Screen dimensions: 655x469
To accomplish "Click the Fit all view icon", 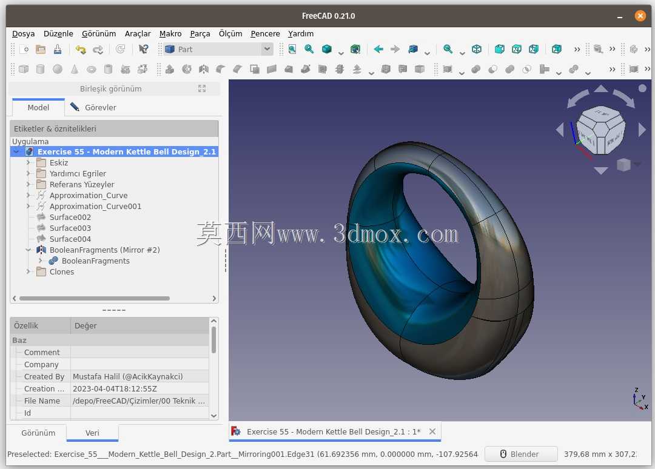I will pos(292,49).
